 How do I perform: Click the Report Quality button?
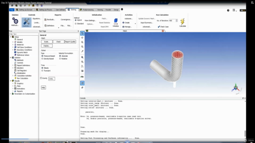pos(70,42)
